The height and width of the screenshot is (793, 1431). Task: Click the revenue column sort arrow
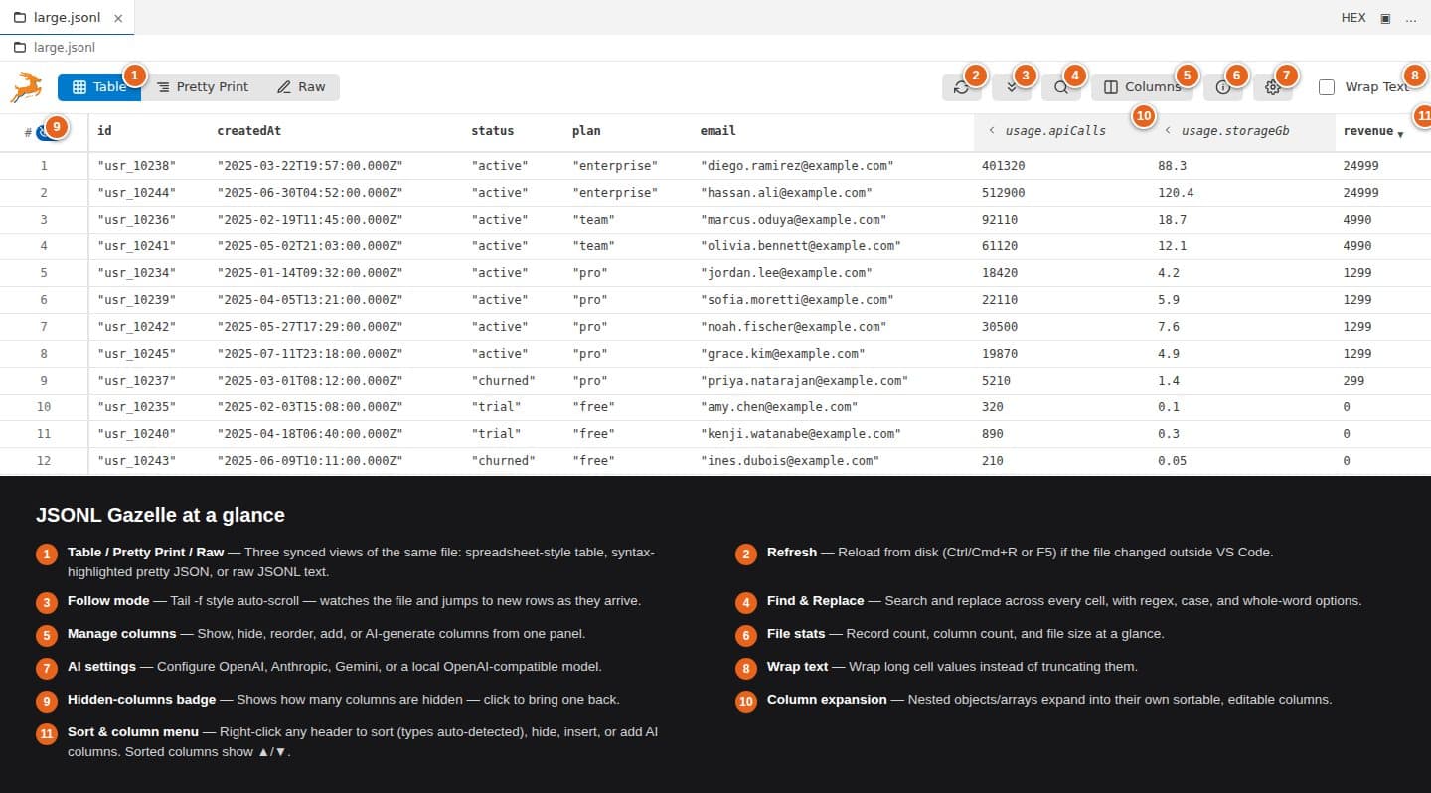pos(1400,134)
